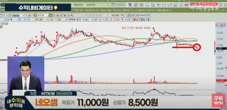Click the 116.30% volume ratio in quote row
The width and height of the screenshot is (227, 110).
[x=49, y=20]
